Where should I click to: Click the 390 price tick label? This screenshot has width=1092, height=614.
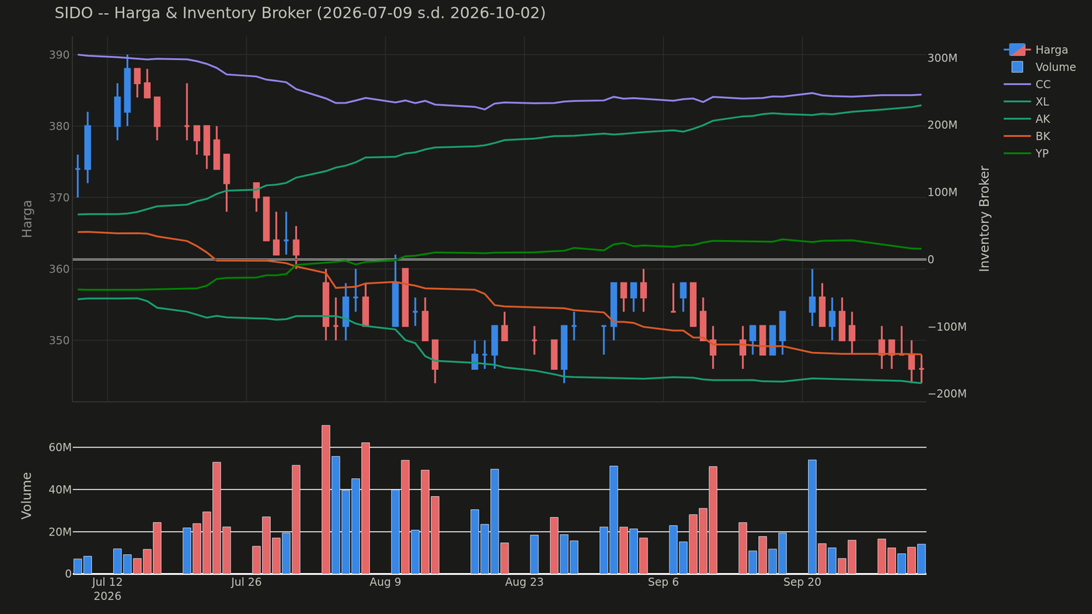(x=60, y=55)
